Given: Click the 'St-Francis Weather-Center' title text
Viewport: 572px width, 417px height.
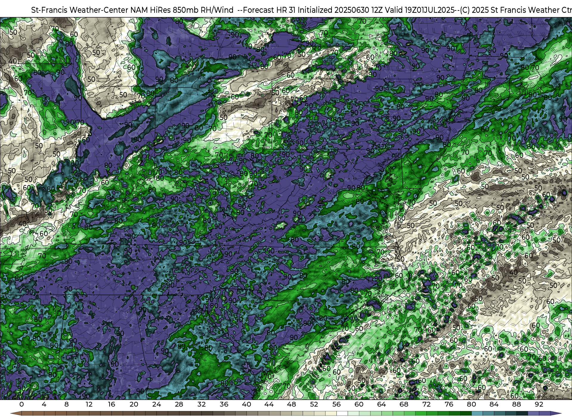Looking at the screenshot, I should pos(80,10).
